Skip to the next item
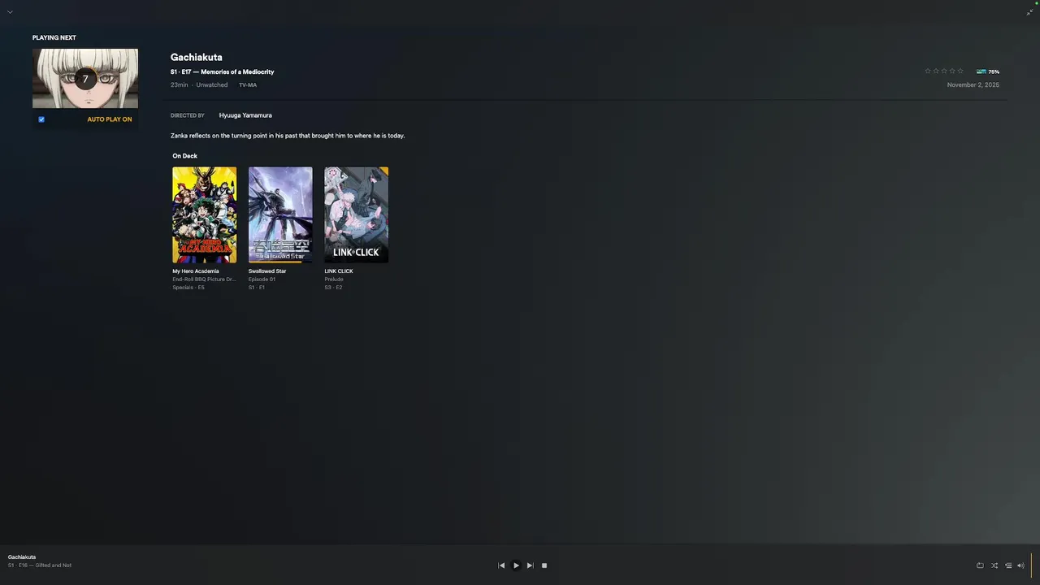 pyautogui.click(x=530, y=565)
